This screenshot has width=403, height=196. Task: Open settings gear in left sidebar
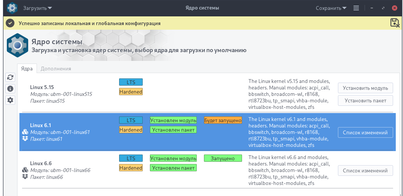point(10,100)
